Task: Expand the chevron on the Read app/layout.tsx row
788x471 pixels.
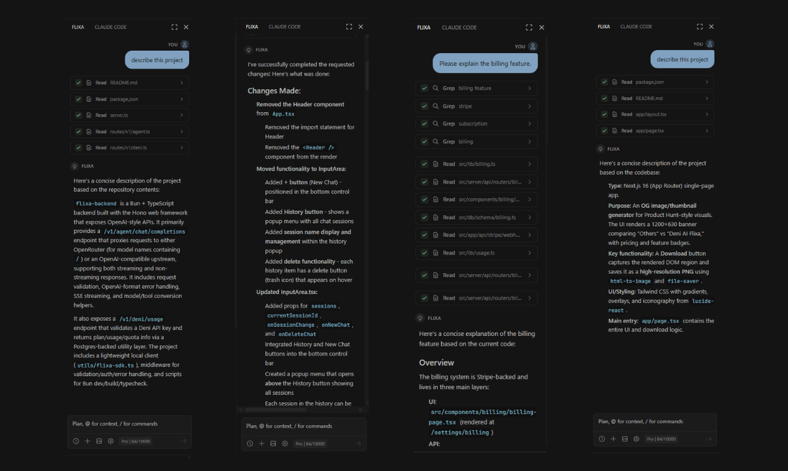Action: click(x=707, y=114)
